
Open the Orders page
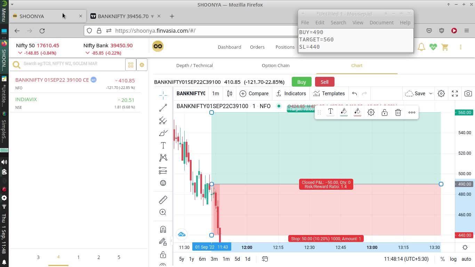[257, 47]
